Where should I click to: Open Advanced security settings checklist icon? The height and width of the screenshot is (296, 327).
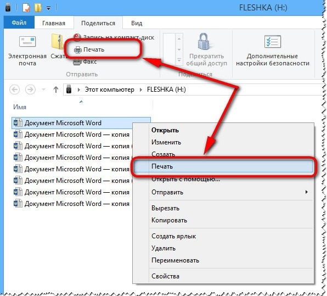[273, 42]
